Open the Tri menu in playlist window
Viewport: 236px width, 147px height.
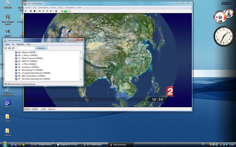tap(13, 44)
